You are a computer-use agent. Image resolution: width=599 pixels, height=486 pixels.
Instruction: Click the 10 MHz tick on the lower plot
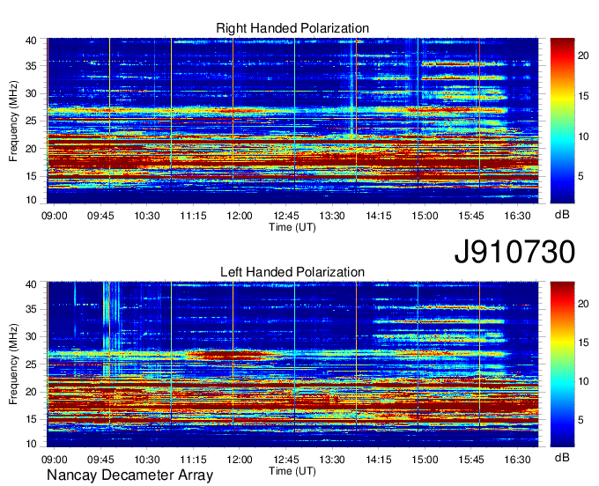pyautogui.click(x=31, y=444)
